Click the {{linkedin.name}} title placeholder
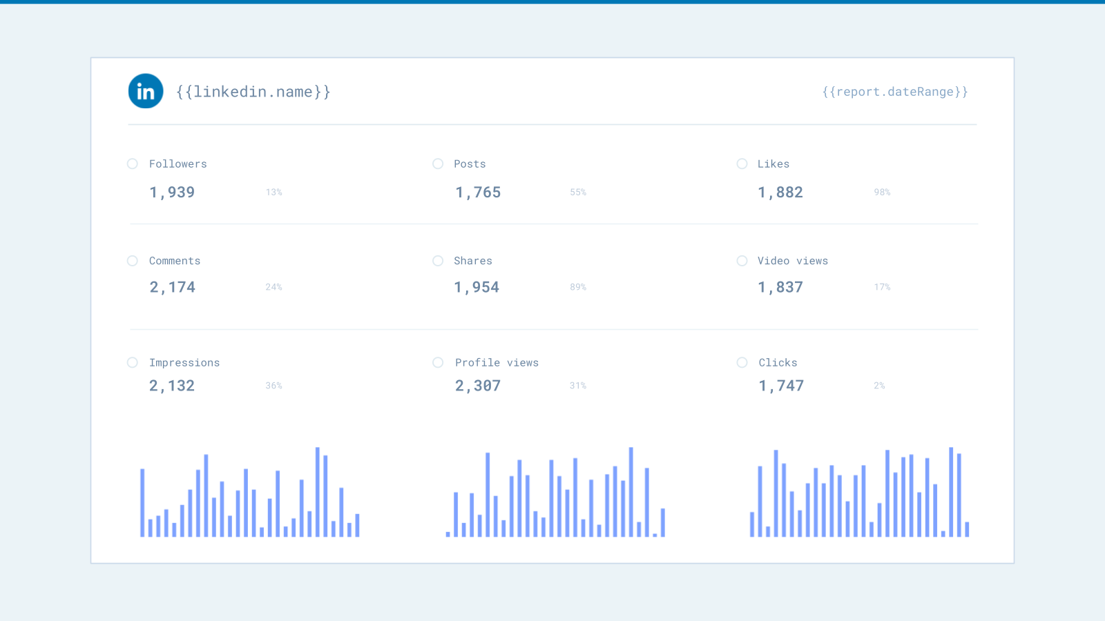 point(253,92)
